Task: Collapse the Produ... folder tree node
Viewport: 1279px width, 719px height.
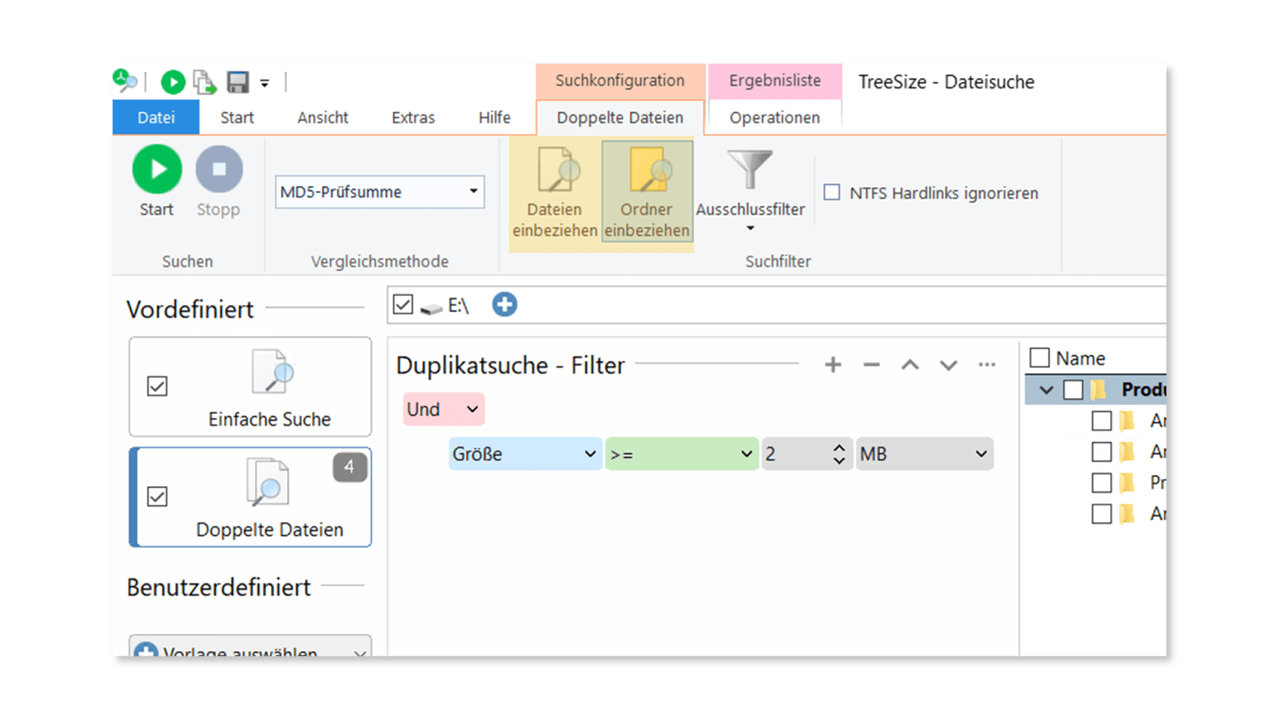Action: [1047, 390]
